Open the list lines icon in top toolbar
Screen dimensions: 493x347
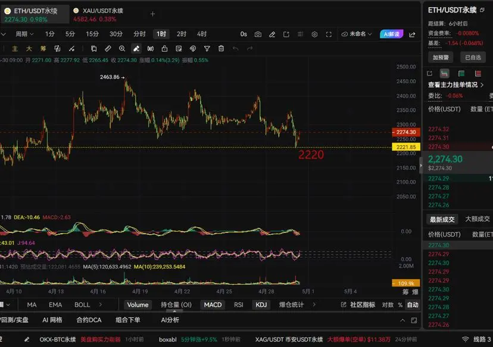tap(300, 34)
